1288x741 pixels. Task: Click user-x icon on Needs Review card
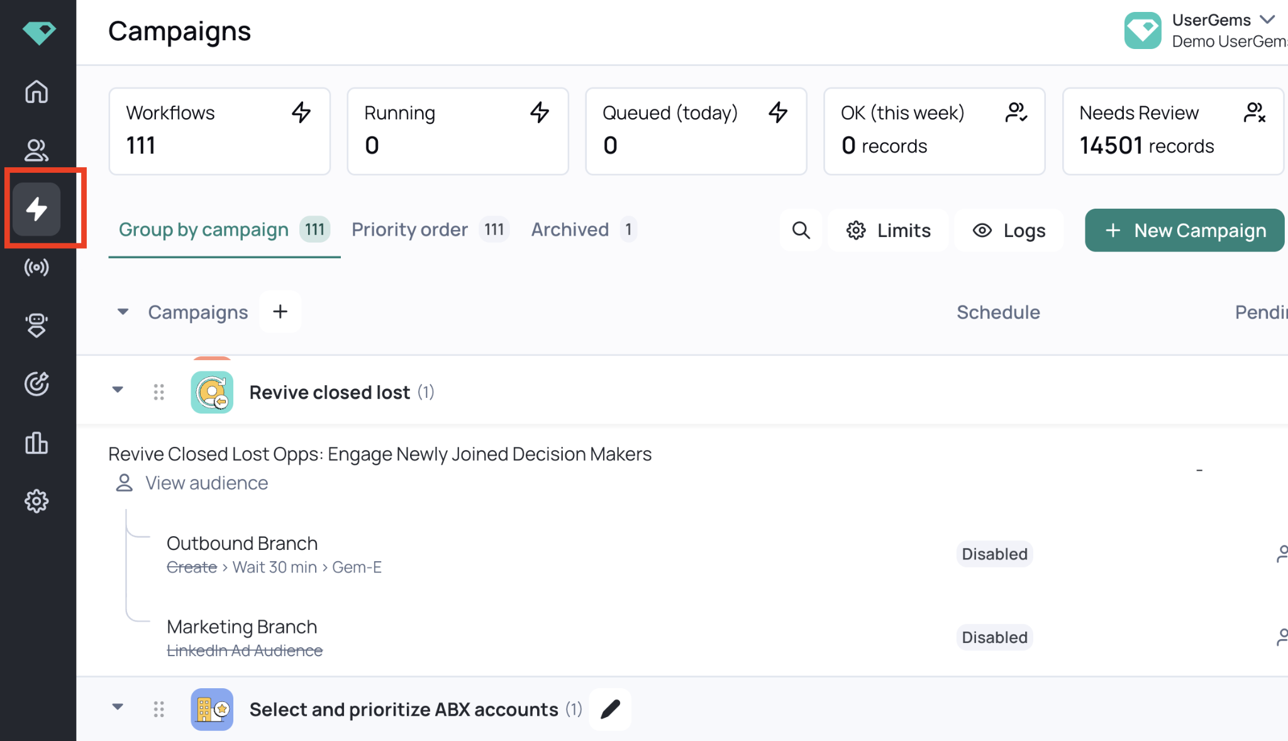pyautogui.click(x=1255, y=113)
